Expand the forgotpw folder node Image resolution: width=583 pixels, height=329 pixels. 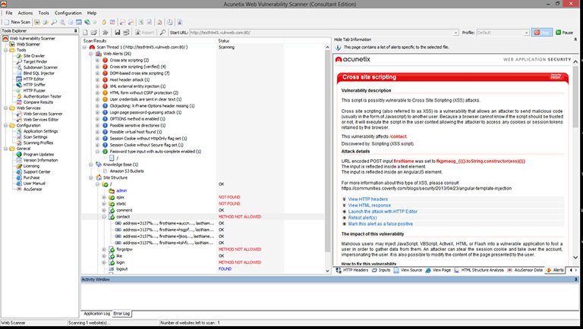pyautogui.click(x=104, y=249)
